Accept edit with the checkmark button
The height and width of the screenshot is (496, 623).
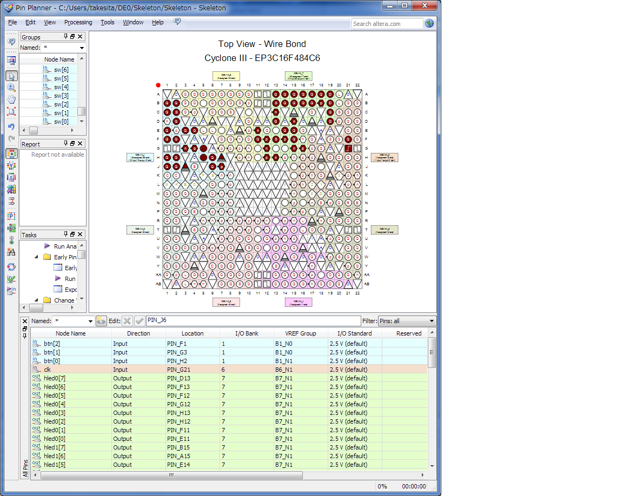[x=140, y=321]
